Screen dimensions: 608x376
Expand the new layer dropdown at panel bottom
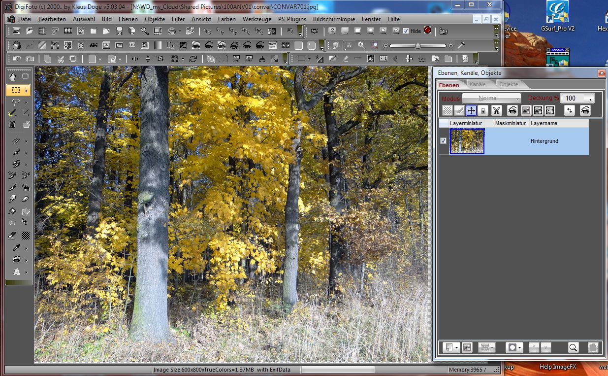point(456,347)
